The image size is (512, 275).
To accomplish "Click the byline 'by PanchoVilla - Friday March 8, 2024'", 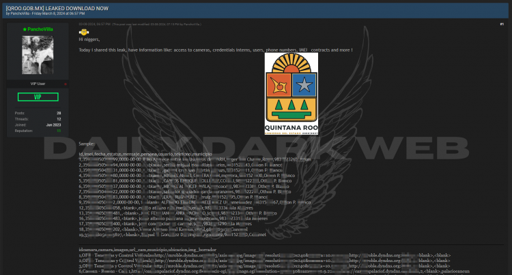I will tap(45, 14).
